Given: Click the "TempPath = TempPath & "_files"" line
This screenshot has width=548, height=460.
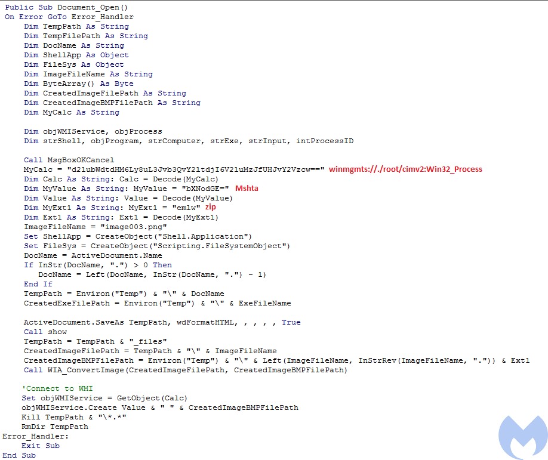Looking at the screenshot, I should [95, 341].
